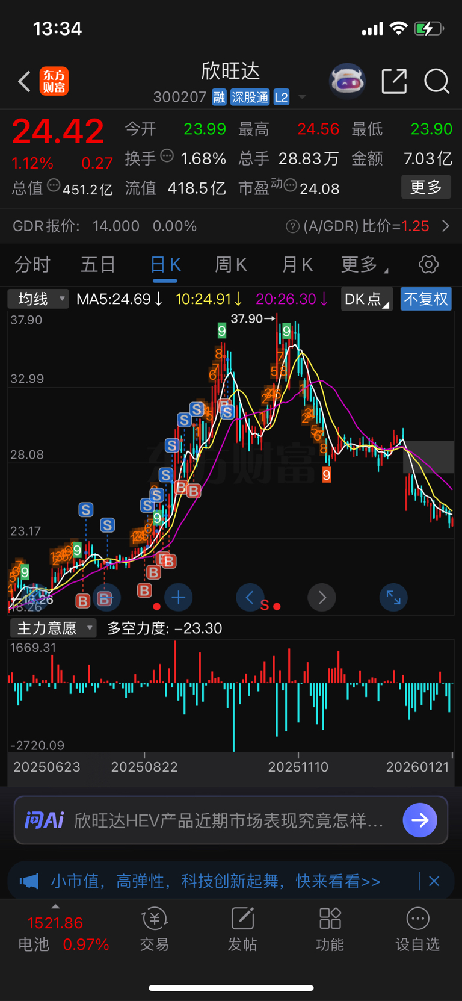Tap the info icon beside 换手
The width and height of the screenshot is (462, 1001).
pyautogui.click(x=167, y=157)
